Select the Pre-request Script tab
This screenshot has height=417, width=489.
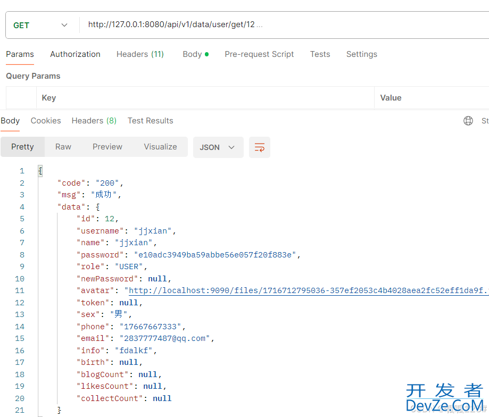click(259, 54)
